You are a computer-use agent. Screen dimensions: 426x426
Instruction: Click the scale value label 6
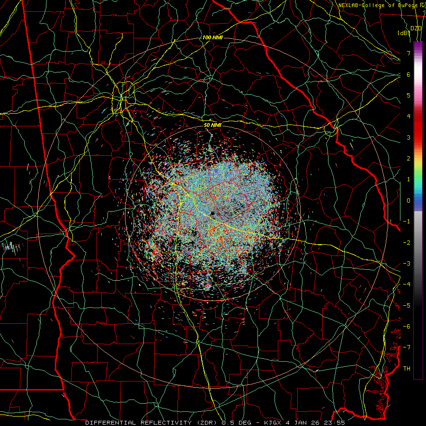(x=408, y=74)
